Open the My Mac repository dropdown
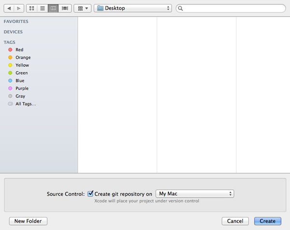Viewport: 290px width, 230px height. [x=195, y=194]
